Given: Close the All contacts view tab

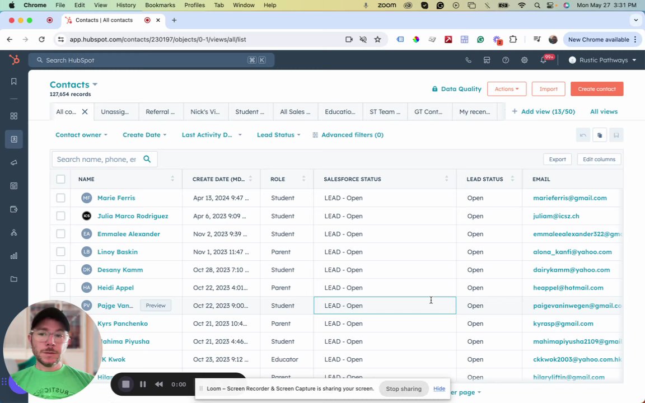Looking at the screenshot, I should point(85,111).
